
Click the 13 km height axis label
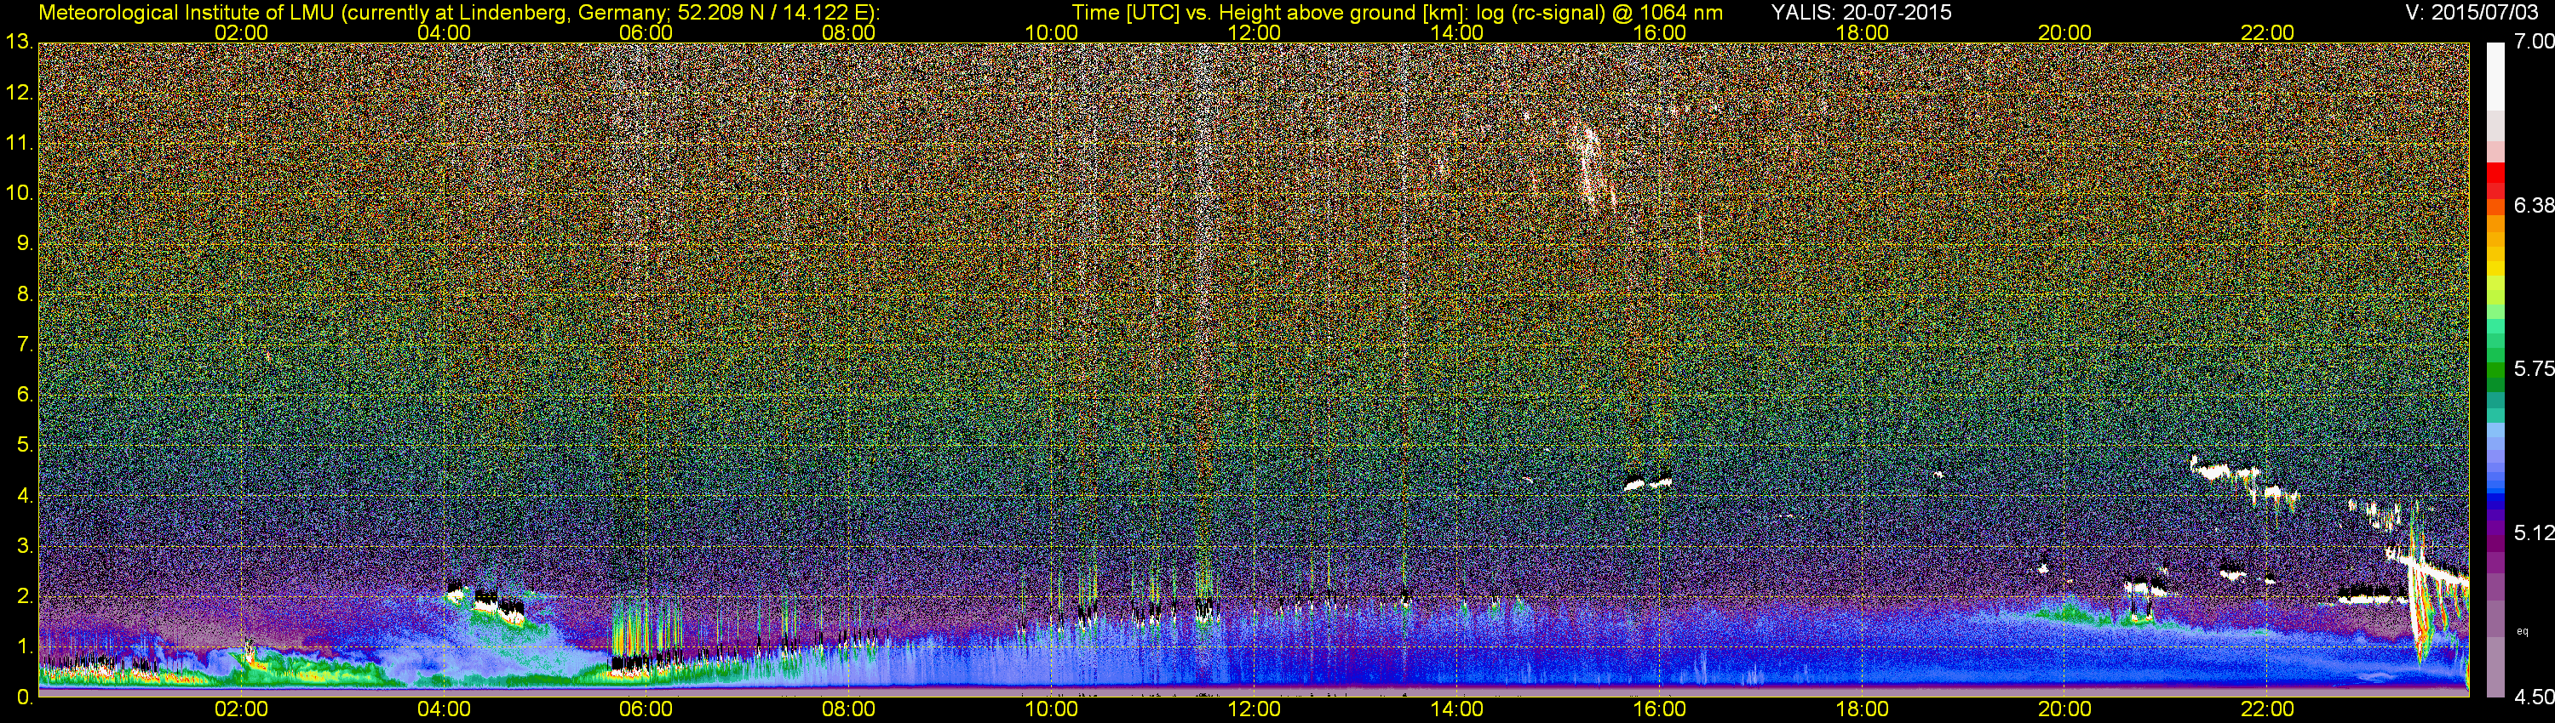coord(19,43)
